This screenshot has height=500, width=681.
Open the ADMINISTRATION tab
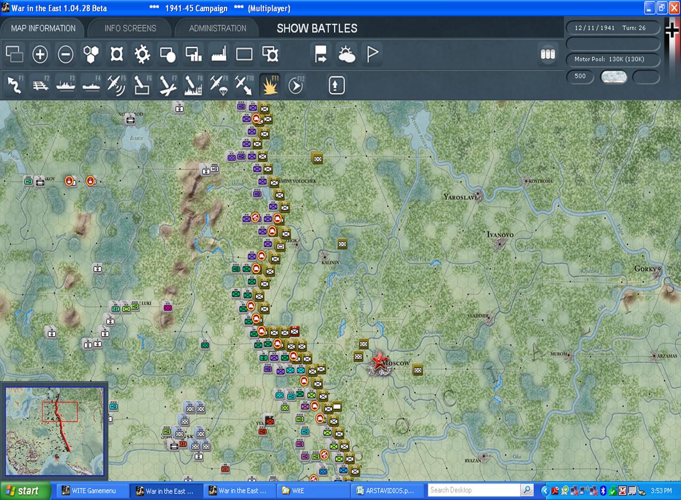pyautogui.click(x=218, y=28)
